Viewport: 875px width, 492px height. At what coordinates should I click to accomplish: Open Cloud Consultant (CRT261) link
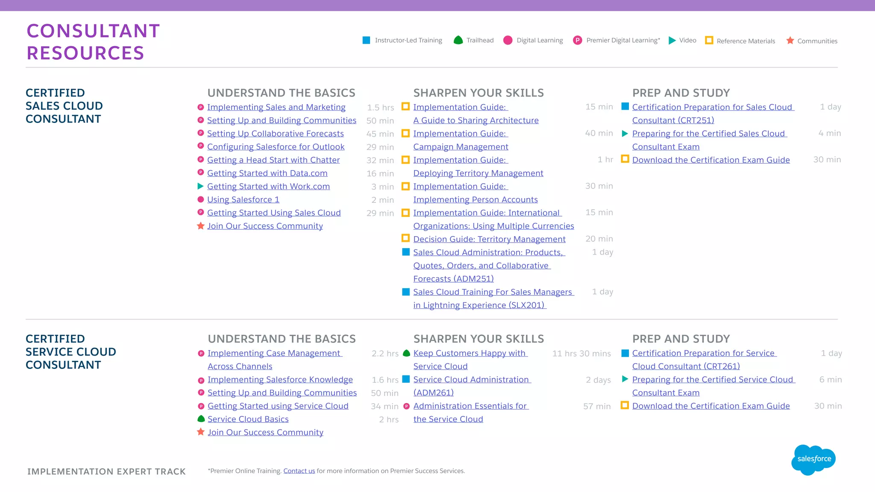[x=686, y=366]
